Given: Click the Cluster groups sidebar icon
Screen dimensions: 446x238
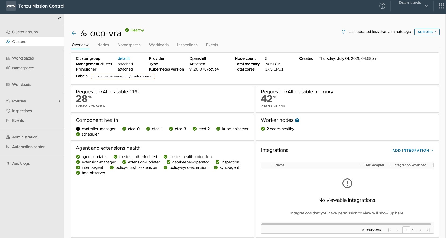Looking at the screenshot, I should tap(8, 32).
